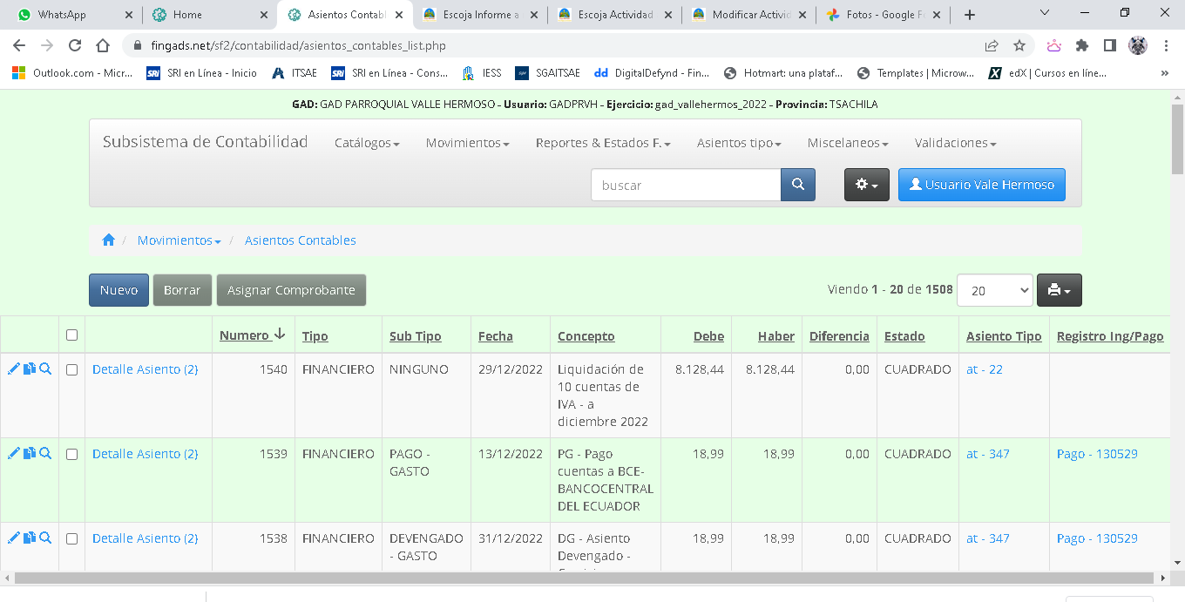Toggle the select-all checkbox in table header
This screenshot has height=602, width=1185.
(x=71, y=335)
